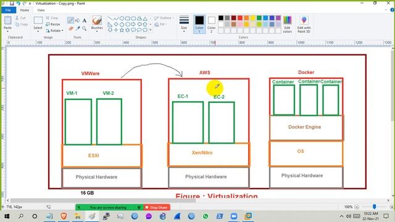This screenshot has width=395, height=222.
Task: Choose the Curve shape
Action: point(115,18)
